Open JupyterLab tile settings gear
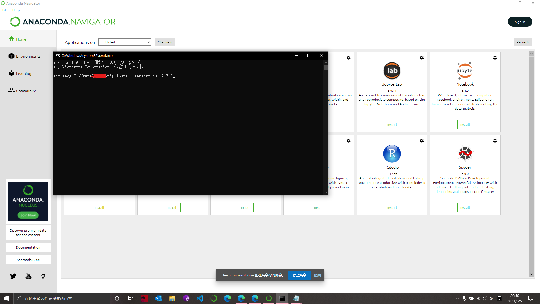 422,58
